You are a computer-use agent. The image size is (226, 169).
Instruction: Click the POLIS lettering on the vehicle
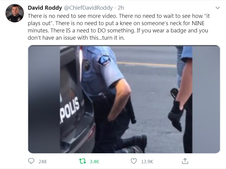pyautogui.click(x=70, y=110)
